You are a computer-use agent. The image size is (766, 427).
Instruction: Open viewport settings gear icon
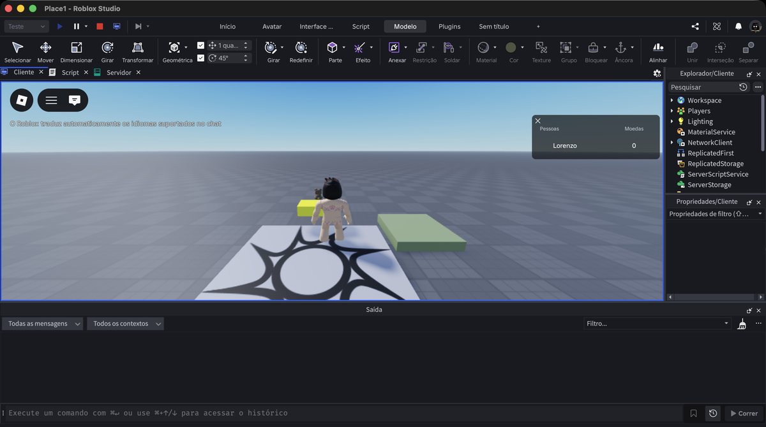point(657,73)
